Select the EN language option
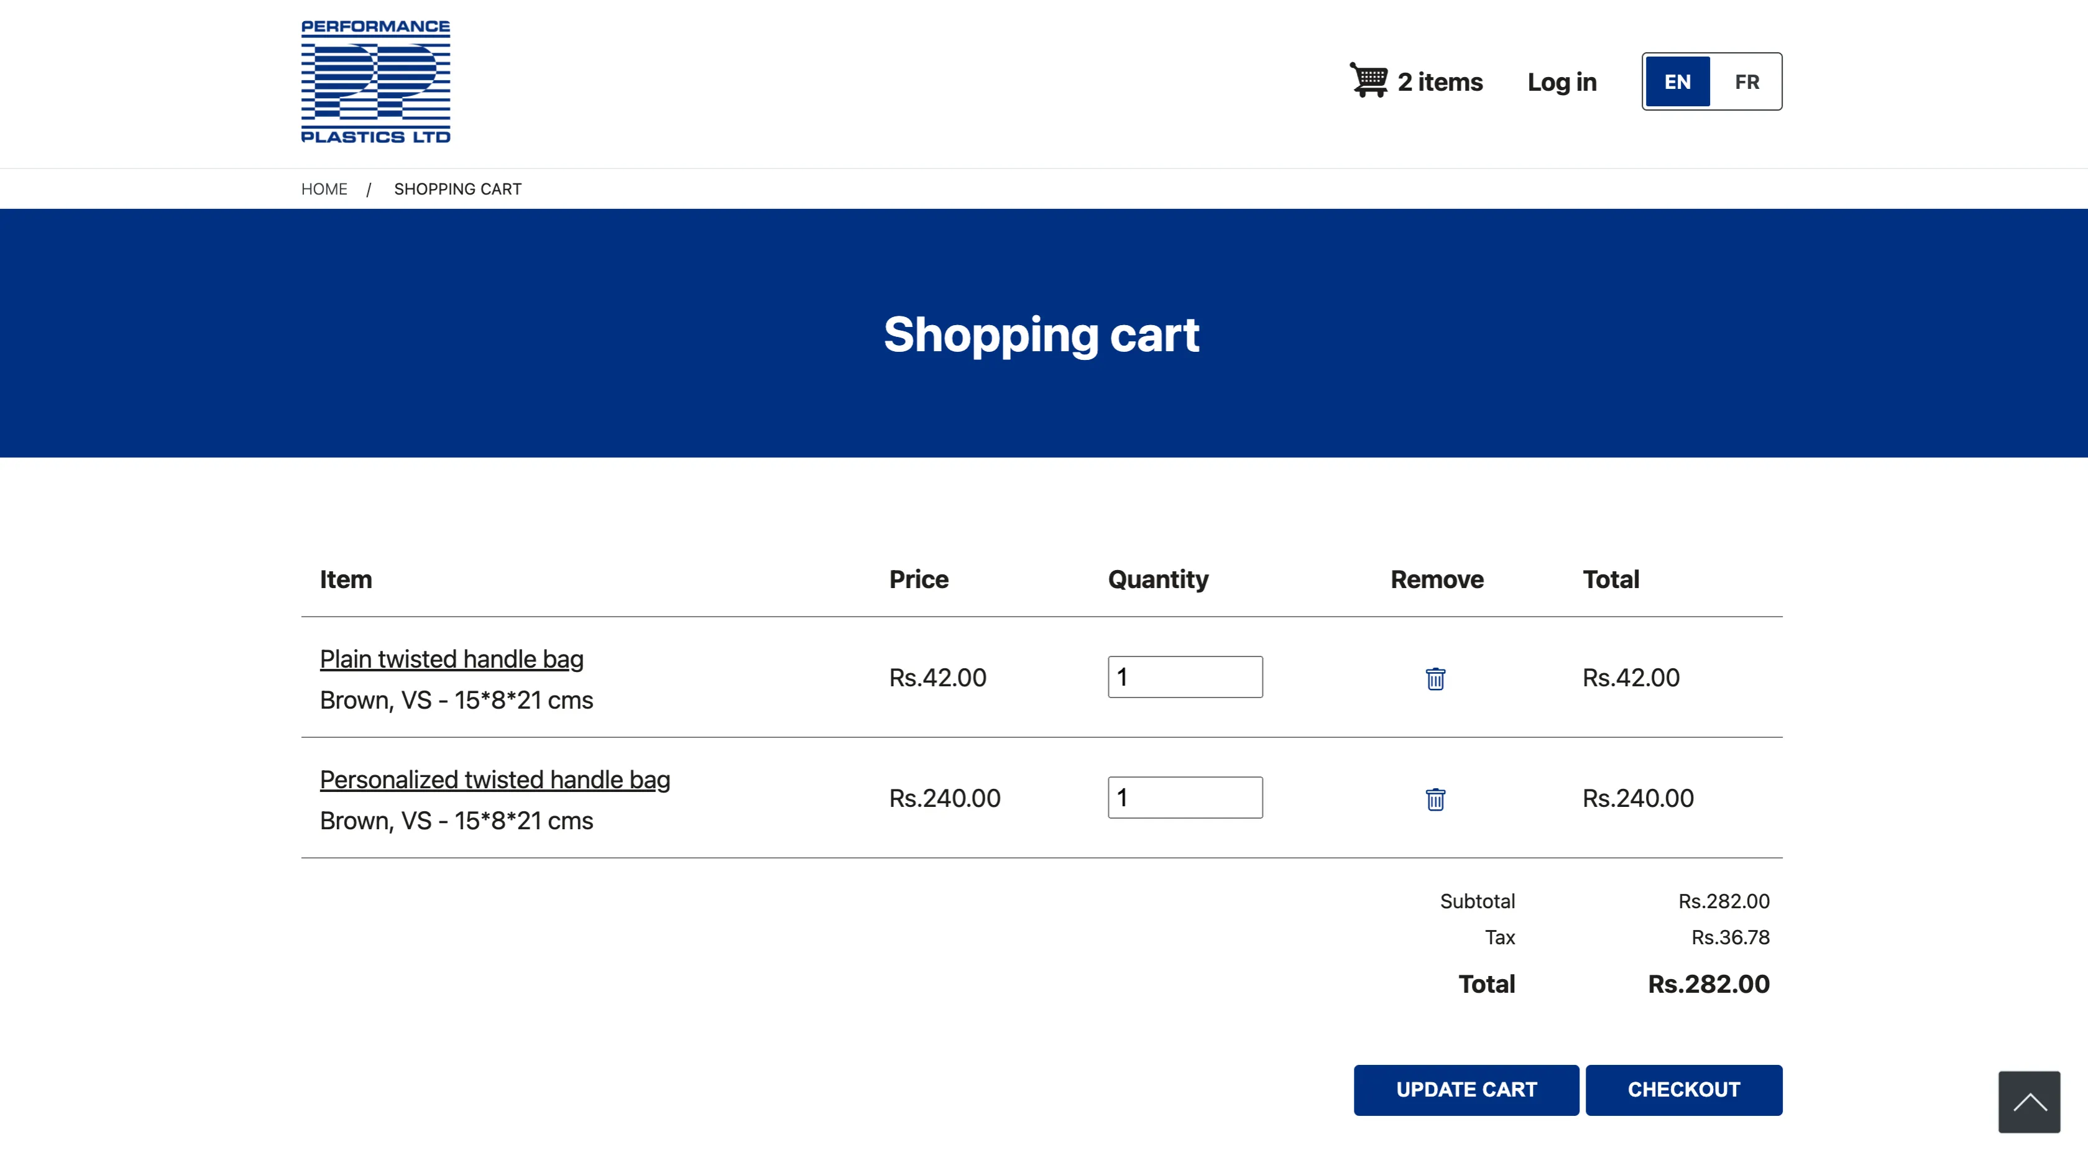 tap(1677, 82)
